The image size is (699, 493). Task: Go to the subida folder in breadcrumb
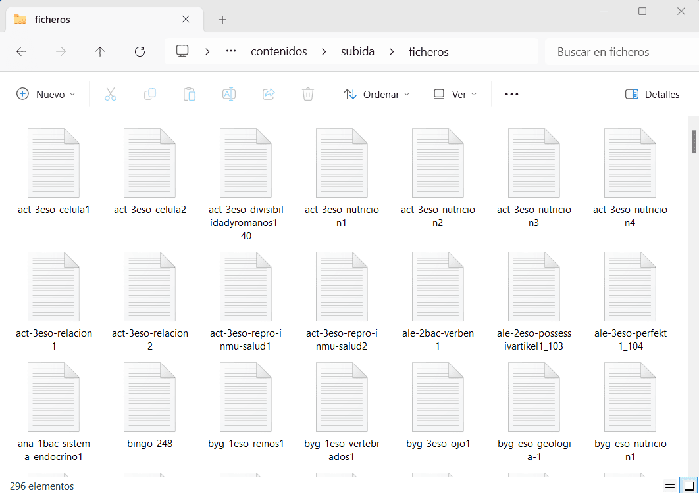pos(357,51)
